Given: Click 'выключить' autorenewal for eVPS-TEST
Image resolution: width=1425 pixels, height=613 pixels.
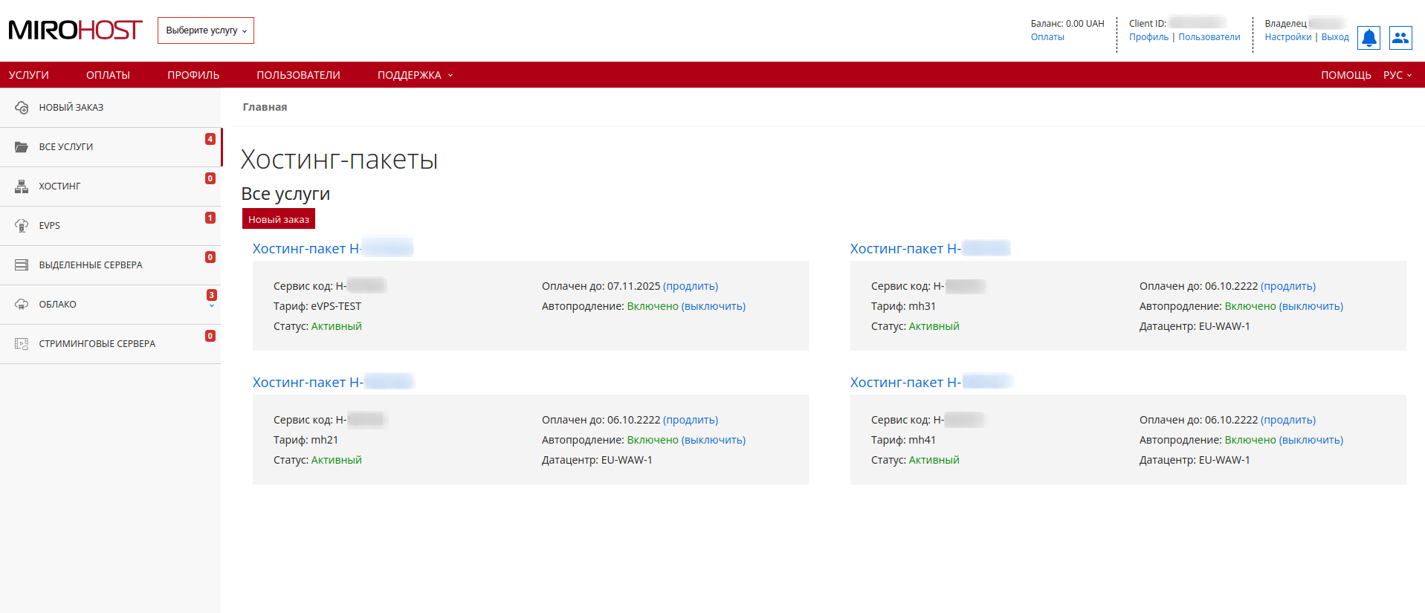Looking at the screenshot, I should (714, 306).
